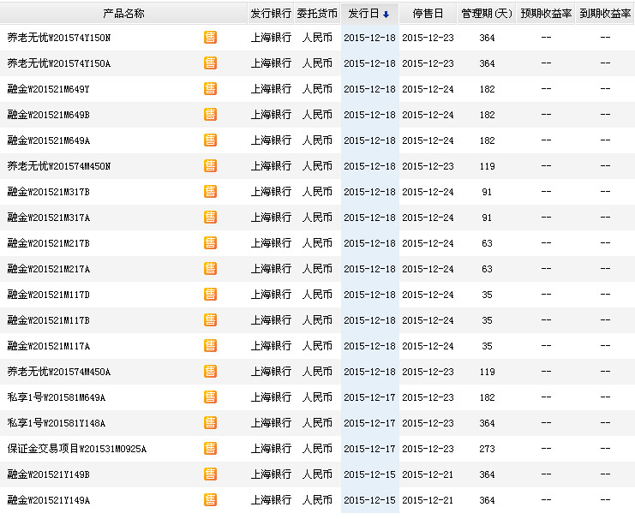This screenshot has width=635, height=519.
Task: Click the 发行银行 column header
Action: tap(271, 14)
